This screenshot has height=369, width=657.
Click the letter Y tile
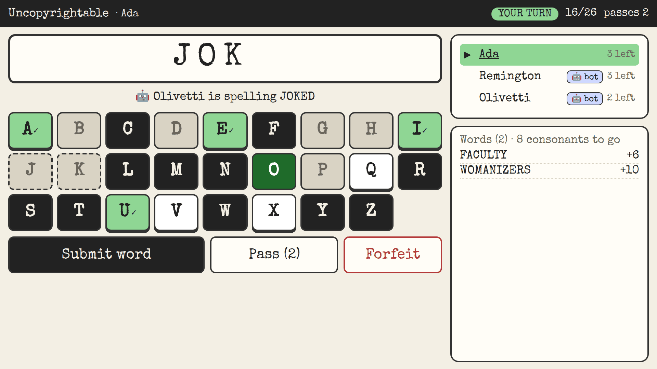[x=323, y=213]
